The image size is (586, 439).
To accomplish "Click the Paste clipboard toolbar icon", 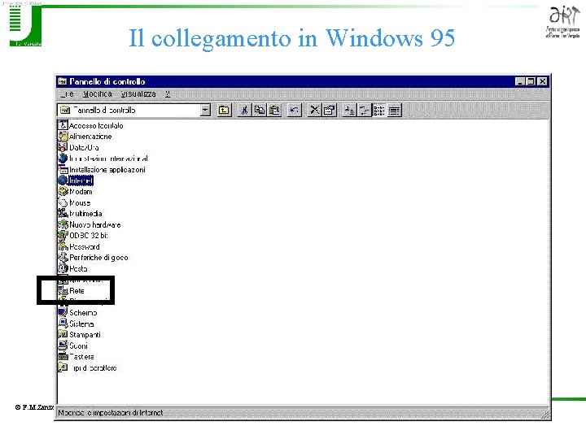I will (x=274, y=110).
